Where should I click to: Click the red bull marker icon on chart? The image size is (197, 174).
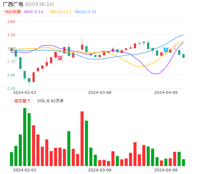coord(60,58)
